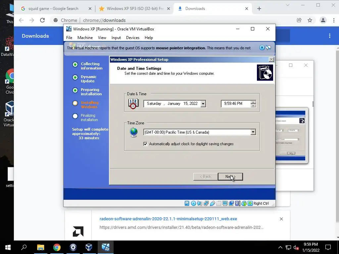Click AMD logo icon of radeon download

point(78,231)
